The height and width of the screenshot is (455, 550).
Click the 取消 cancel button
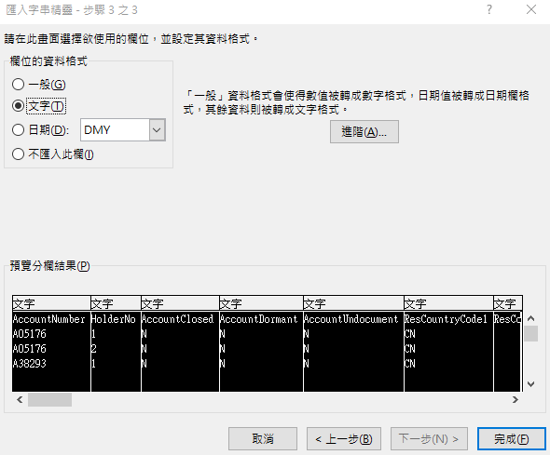(x=263, y=438)
